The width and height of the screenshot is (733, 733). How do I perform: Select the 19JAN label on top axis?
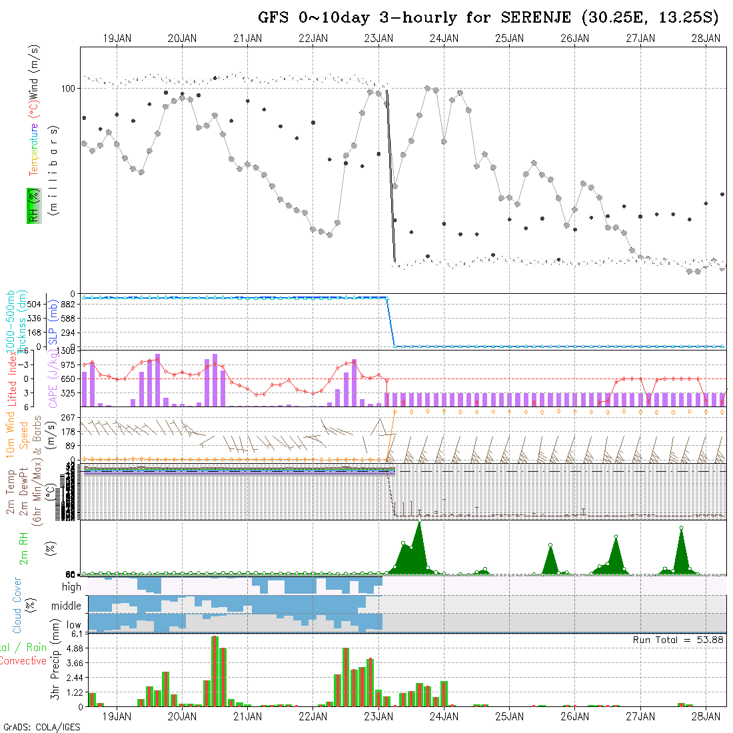click(x=117, y=39)
